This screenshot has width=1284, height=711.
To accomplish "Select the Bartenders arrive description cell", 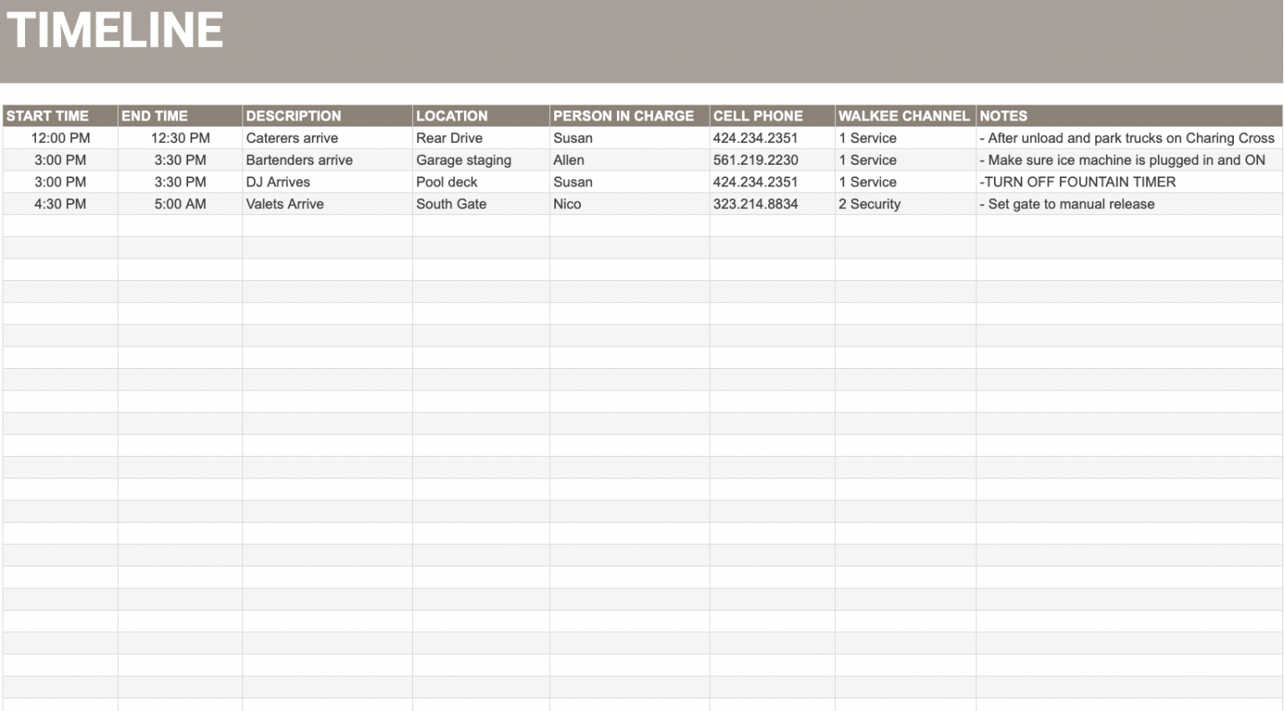I will click(x=298, y=160).
